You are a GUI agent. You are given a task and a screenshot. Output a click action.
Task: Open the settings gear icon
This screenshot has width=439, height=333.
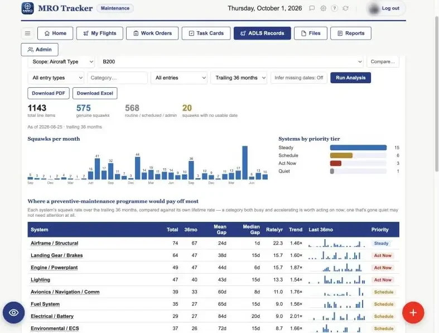pos(323,8)
